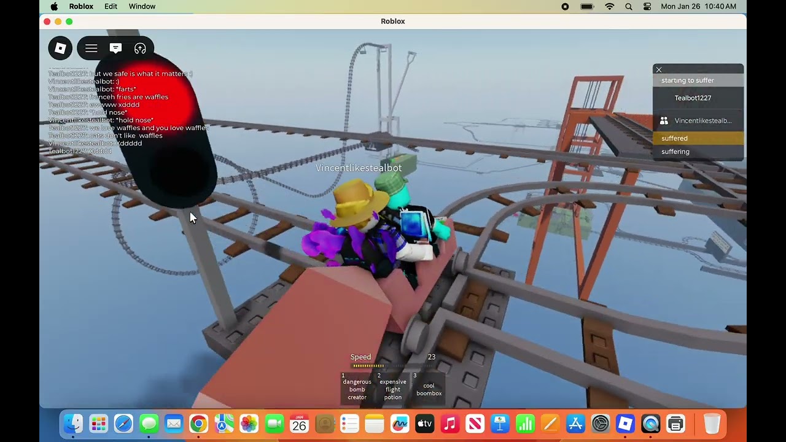The image size is (786, 442).
Task: Open Notes from the dock
Action: 374,424
